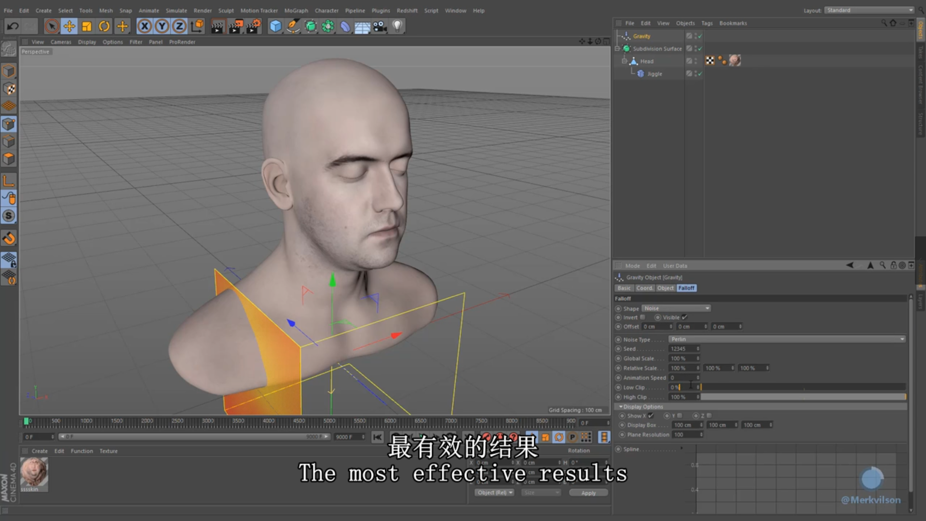Select Edges mode in left toolbar
The height and width of the screenshot is (521, 926).
9,141
